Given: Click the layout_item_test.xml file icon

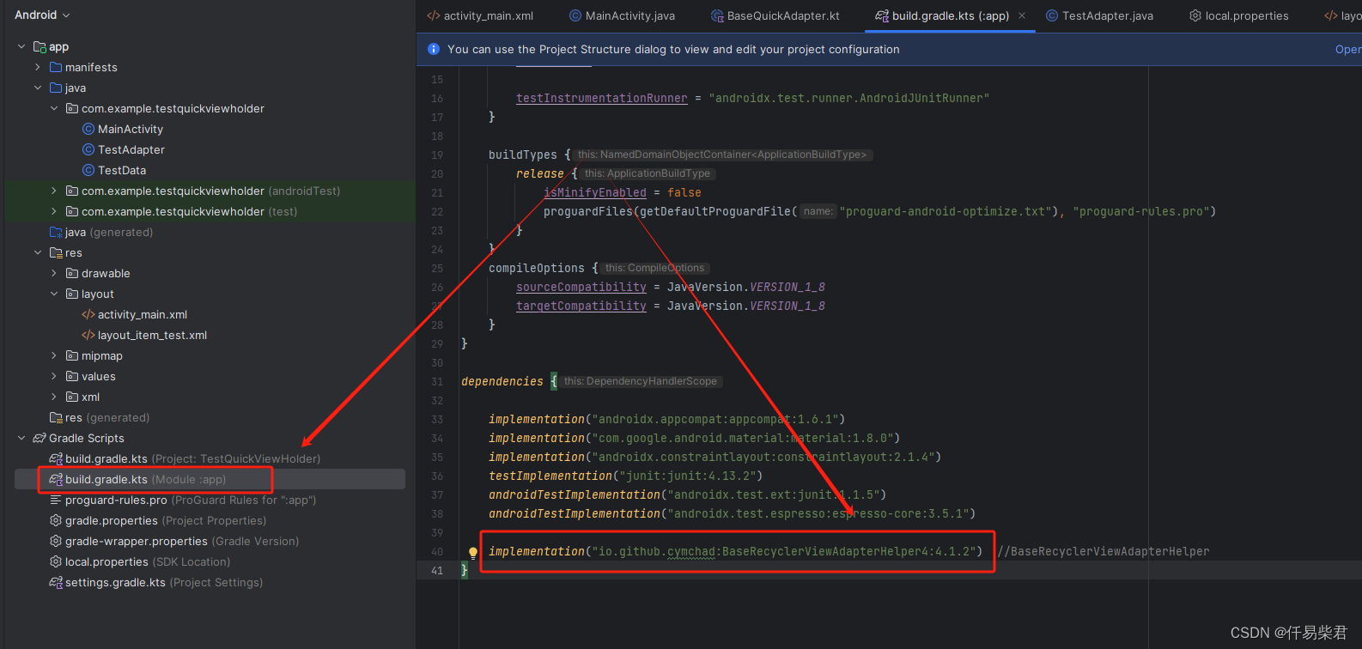Looking at the screenshot, I should click(88, 335).
